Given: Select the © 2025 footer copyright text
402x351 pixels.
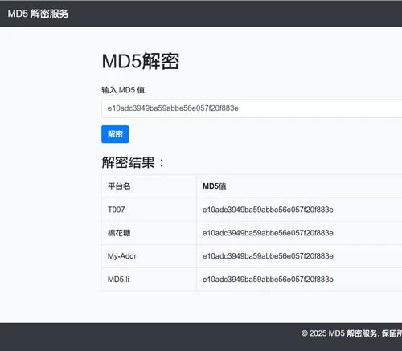Looking at the screenshot, I should tap(351, 333).
